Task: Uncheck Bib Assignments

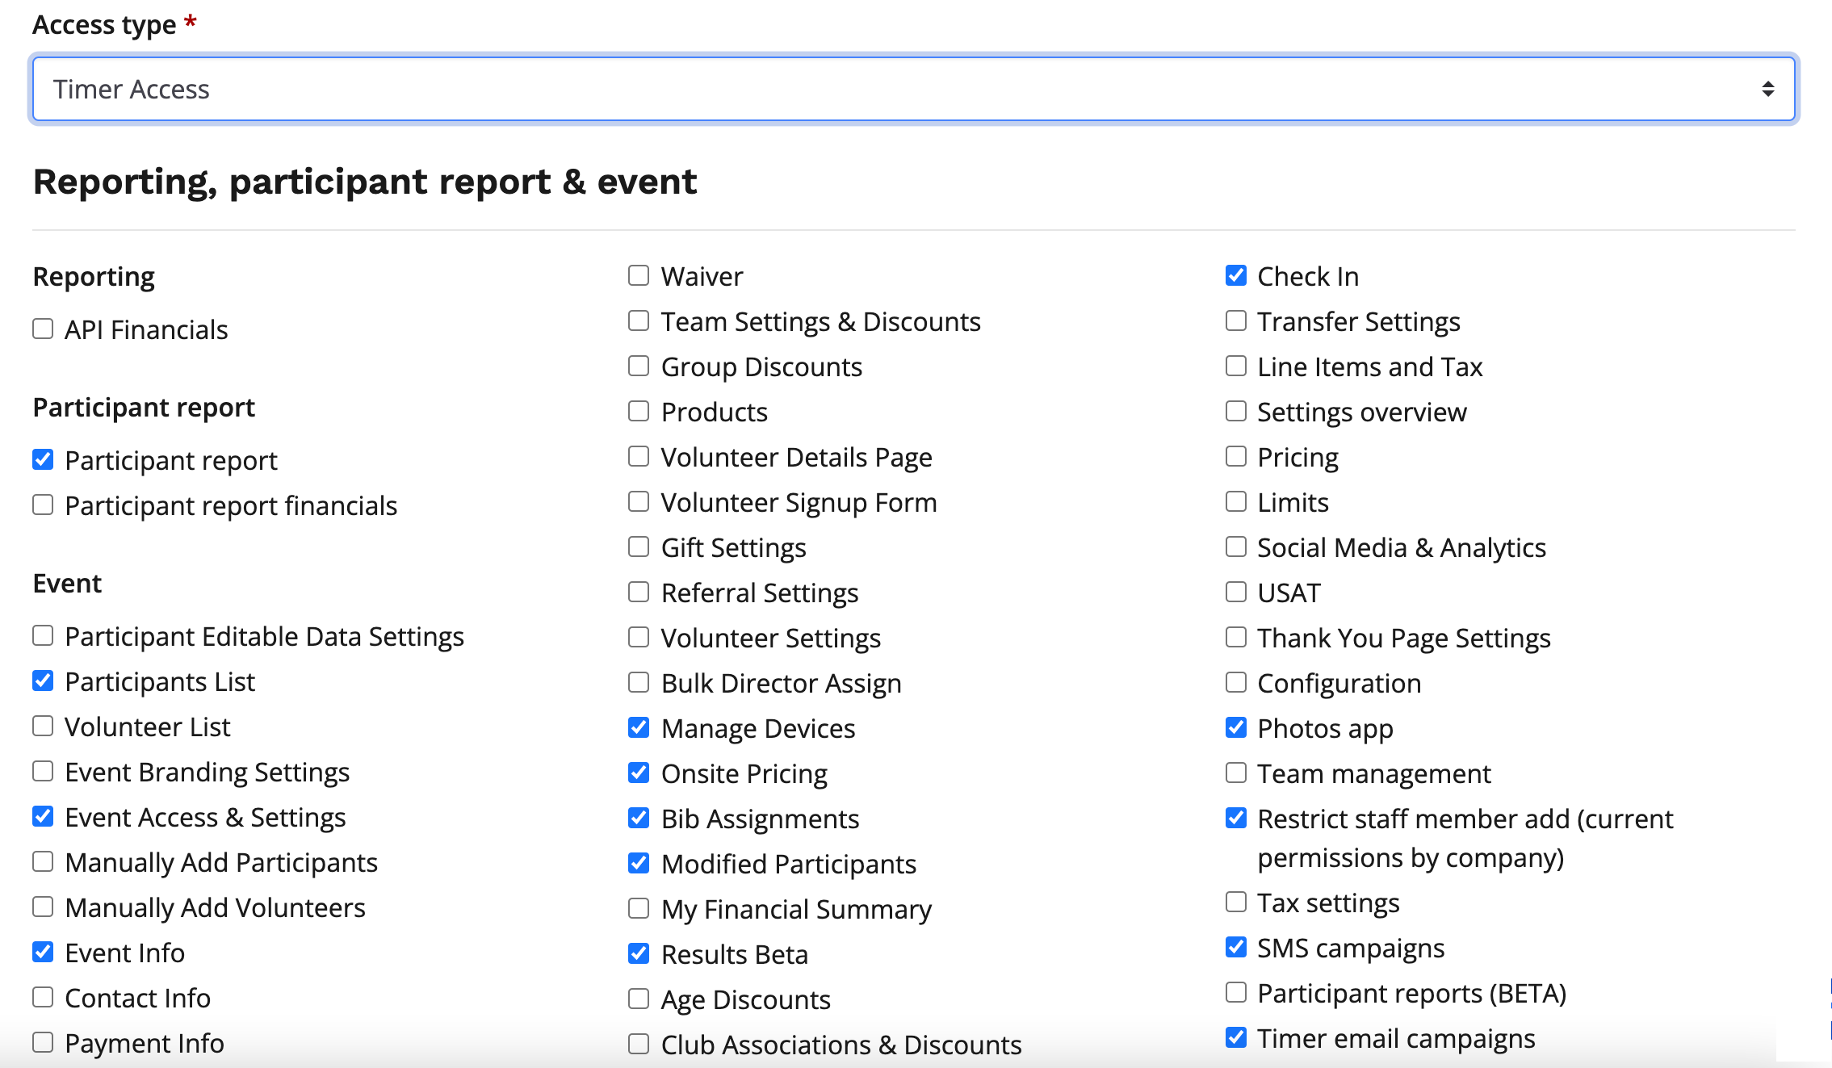Action: tap(639, 819)
